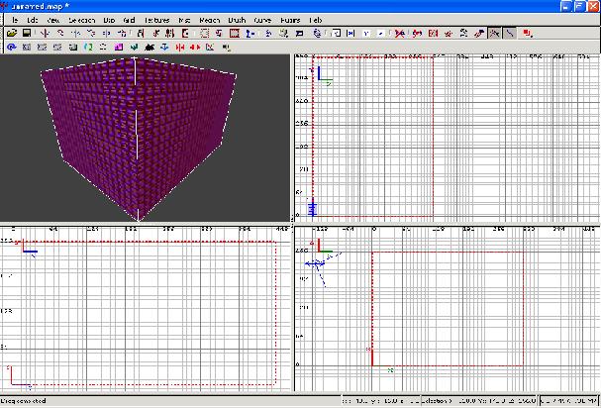The height and width of the screenshot is (408, 601).
Task: Open the Curve menu
Action: [262, 21]
